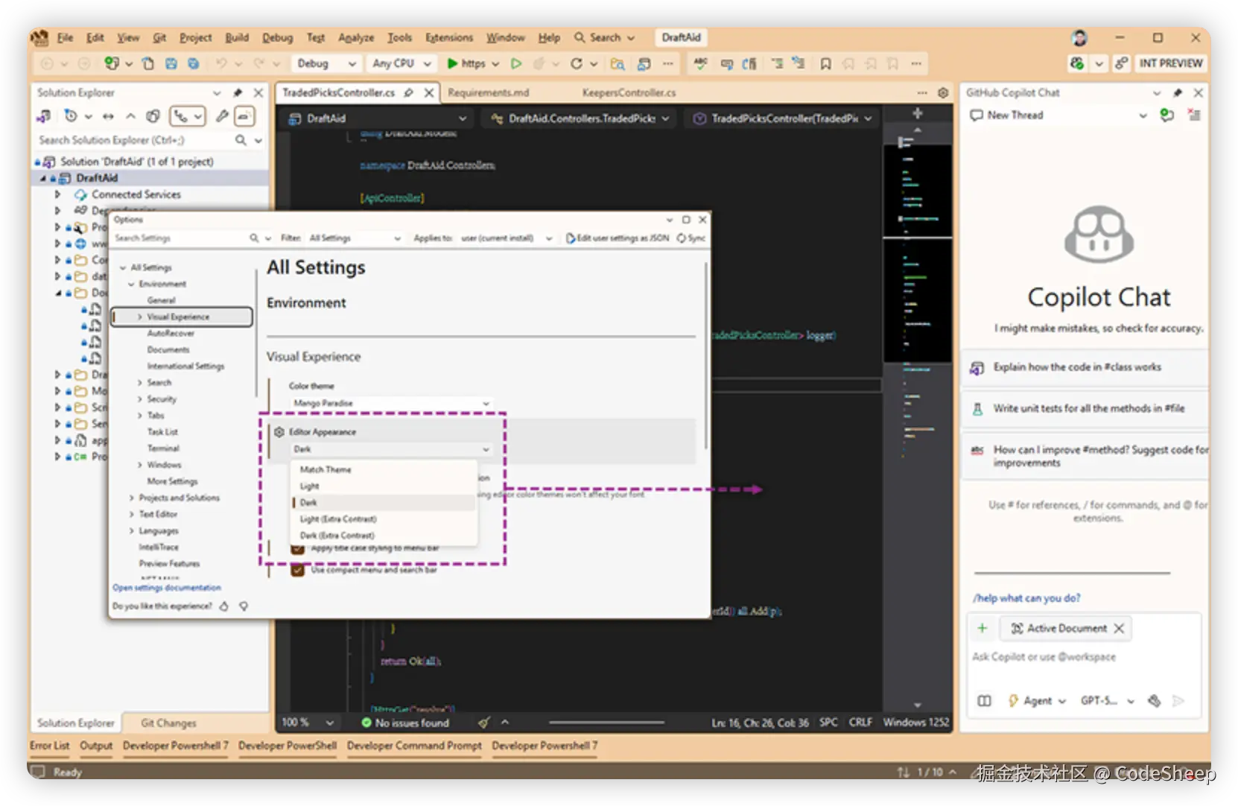Switch to the Requirements.md tab

tap(488, 93)
